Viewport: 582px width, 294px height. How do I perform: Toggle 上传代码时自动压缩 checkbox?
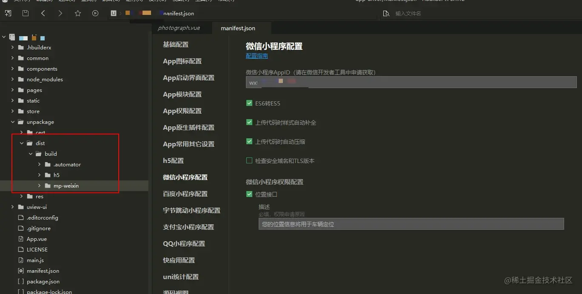tap(249, 141)
